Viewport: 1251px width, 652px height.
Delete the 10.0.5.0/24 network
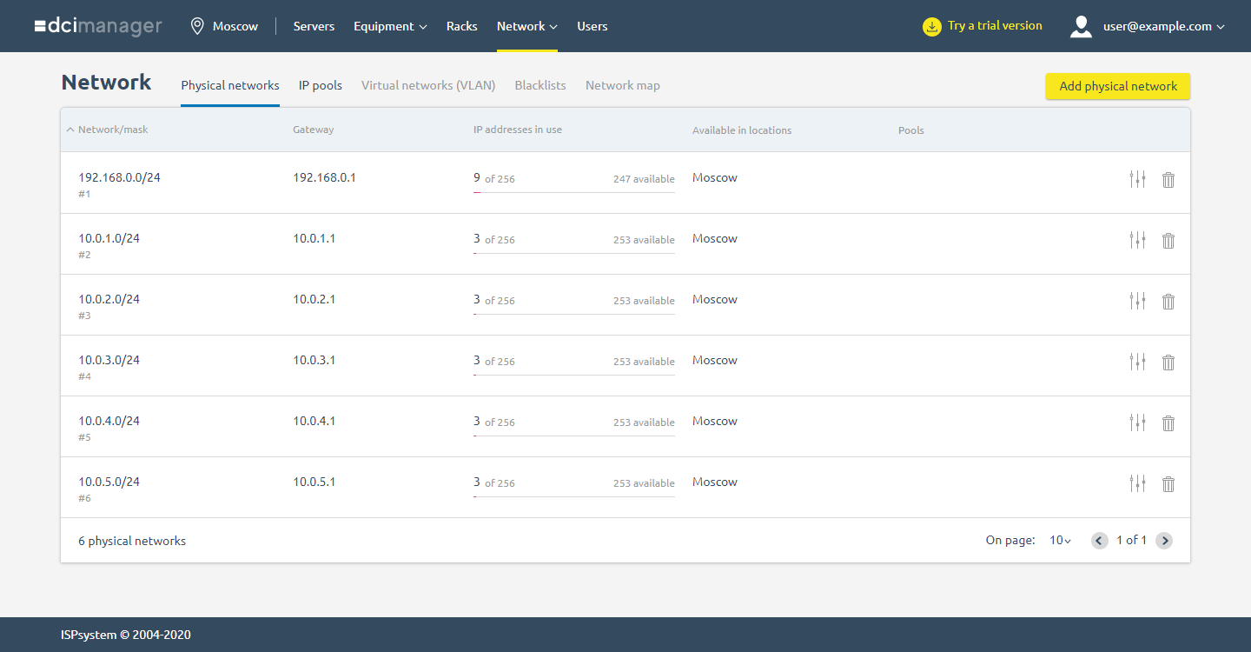[1168, 484]
